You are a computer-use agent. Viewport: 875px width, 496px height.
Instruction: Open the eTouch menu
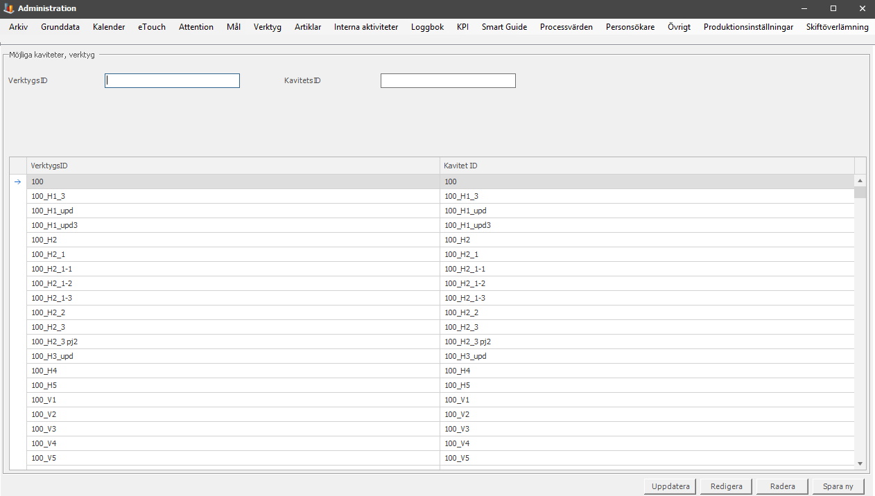coord(152,27)
